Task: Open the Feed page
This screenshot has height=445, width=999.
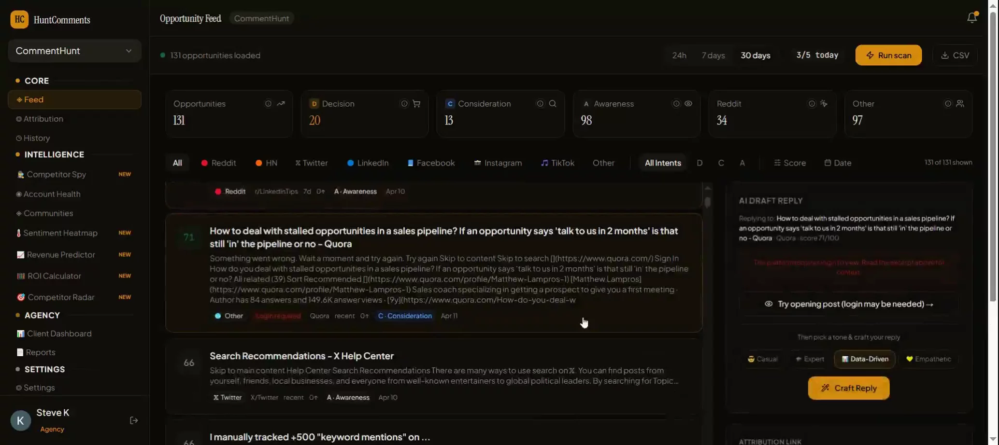Action: (x=74, y=99)
